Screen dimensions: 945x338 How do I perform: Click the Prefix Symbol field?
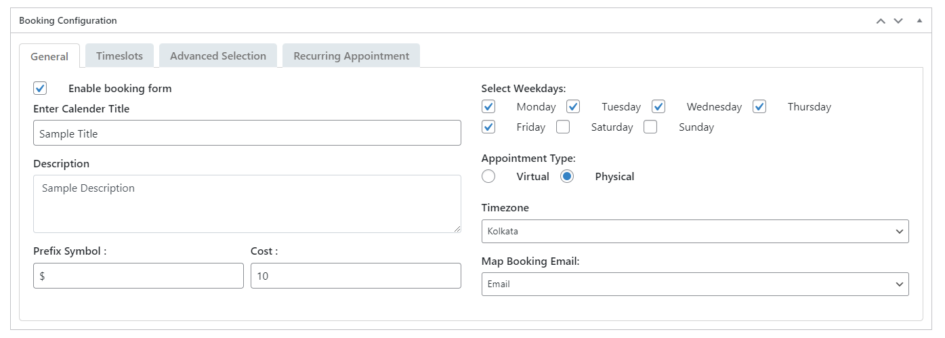(x=138, y=276)
